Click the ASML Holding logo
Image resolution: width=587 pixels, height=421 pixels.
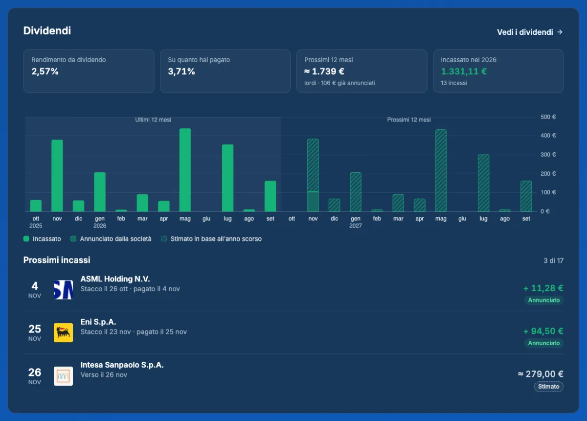pyautogui.click(x=63, y=290)
